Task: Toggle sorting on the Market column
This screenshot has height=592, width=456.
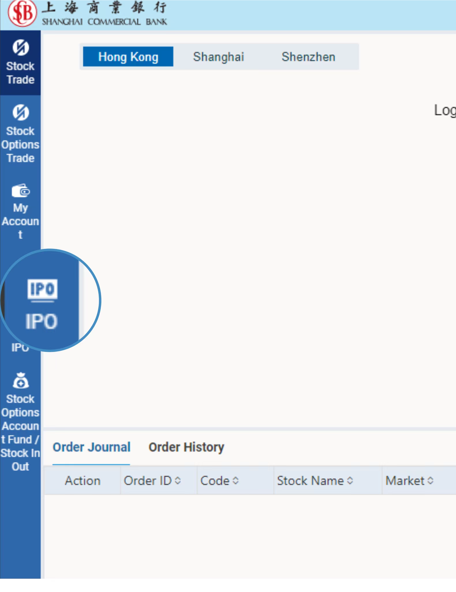Action: pos(430,481)
